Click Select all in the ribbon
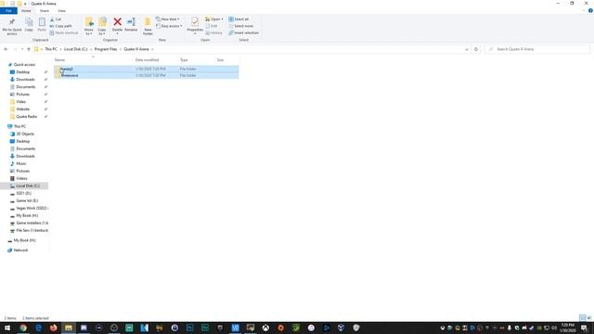This screenshot has height=334, width=594. (x=239, y=19)
